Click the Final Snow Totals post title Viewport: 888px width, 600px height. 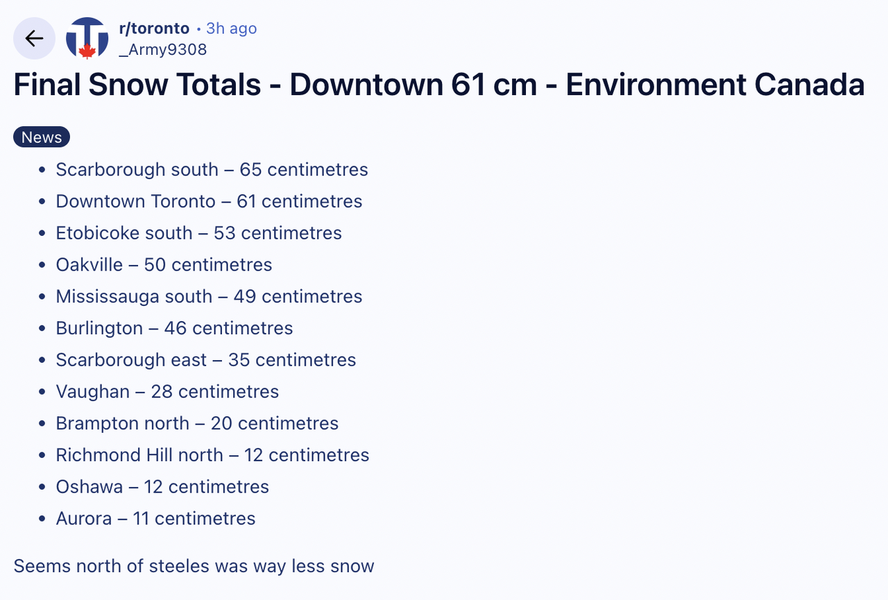pos(438,85)
